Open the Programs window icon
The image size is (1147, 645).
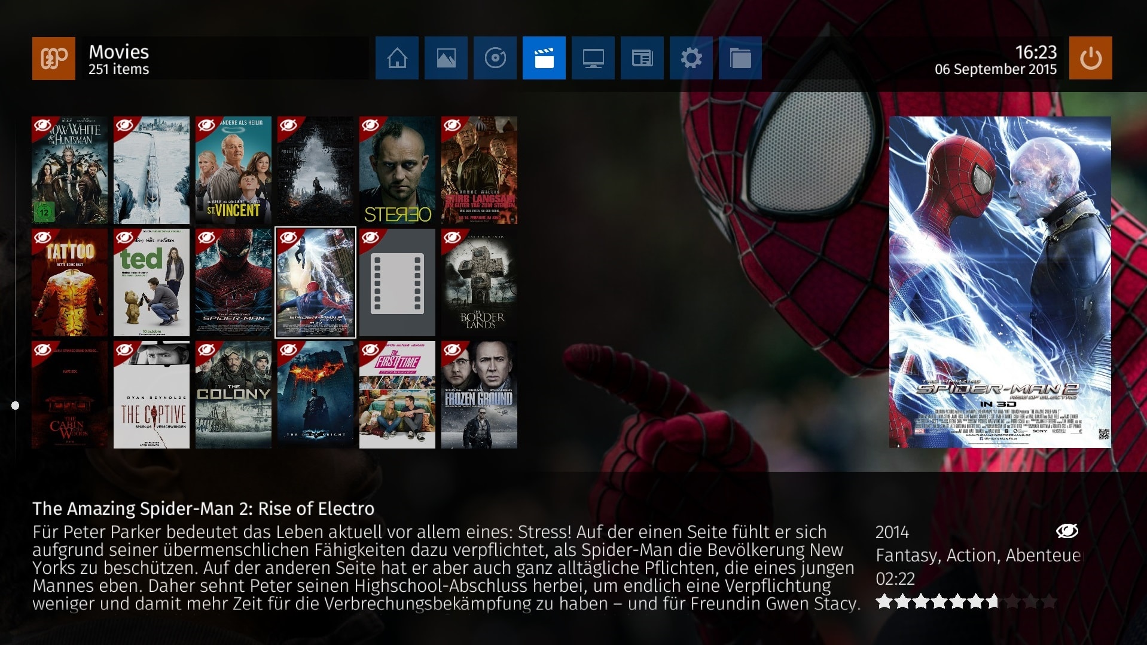click(x=642, y=58)
